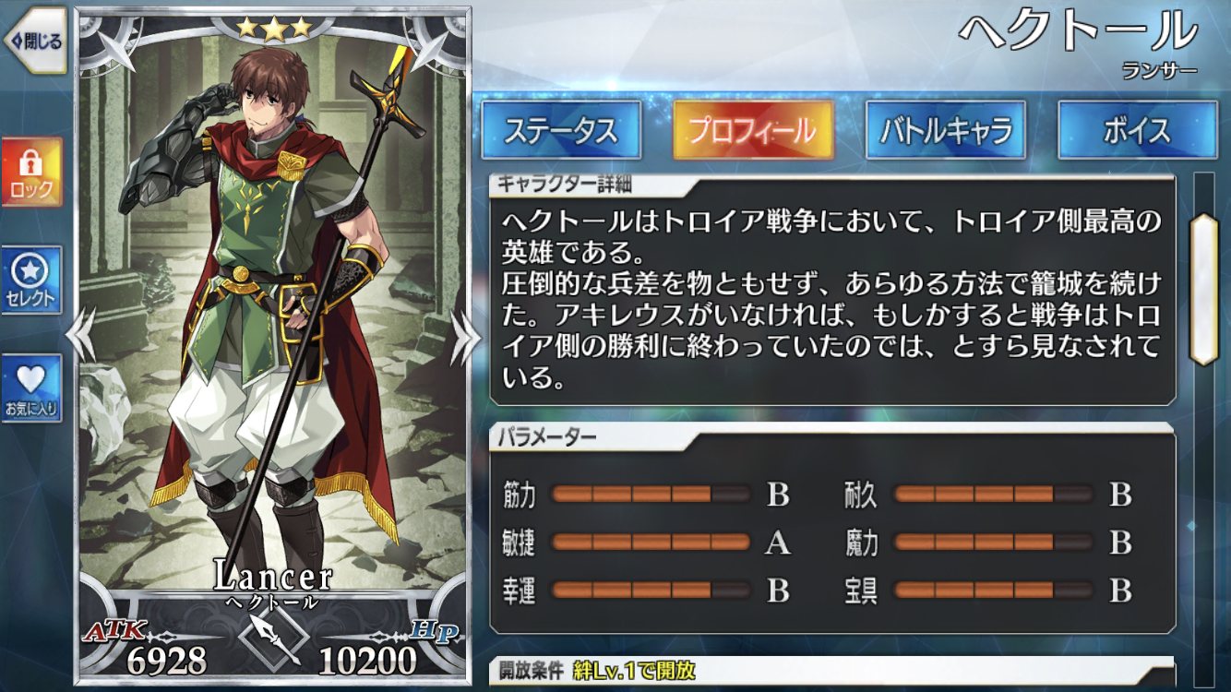Click the HP icon label on card
The width and height of the screenshot is (1231, 692).
click(436, 629)
